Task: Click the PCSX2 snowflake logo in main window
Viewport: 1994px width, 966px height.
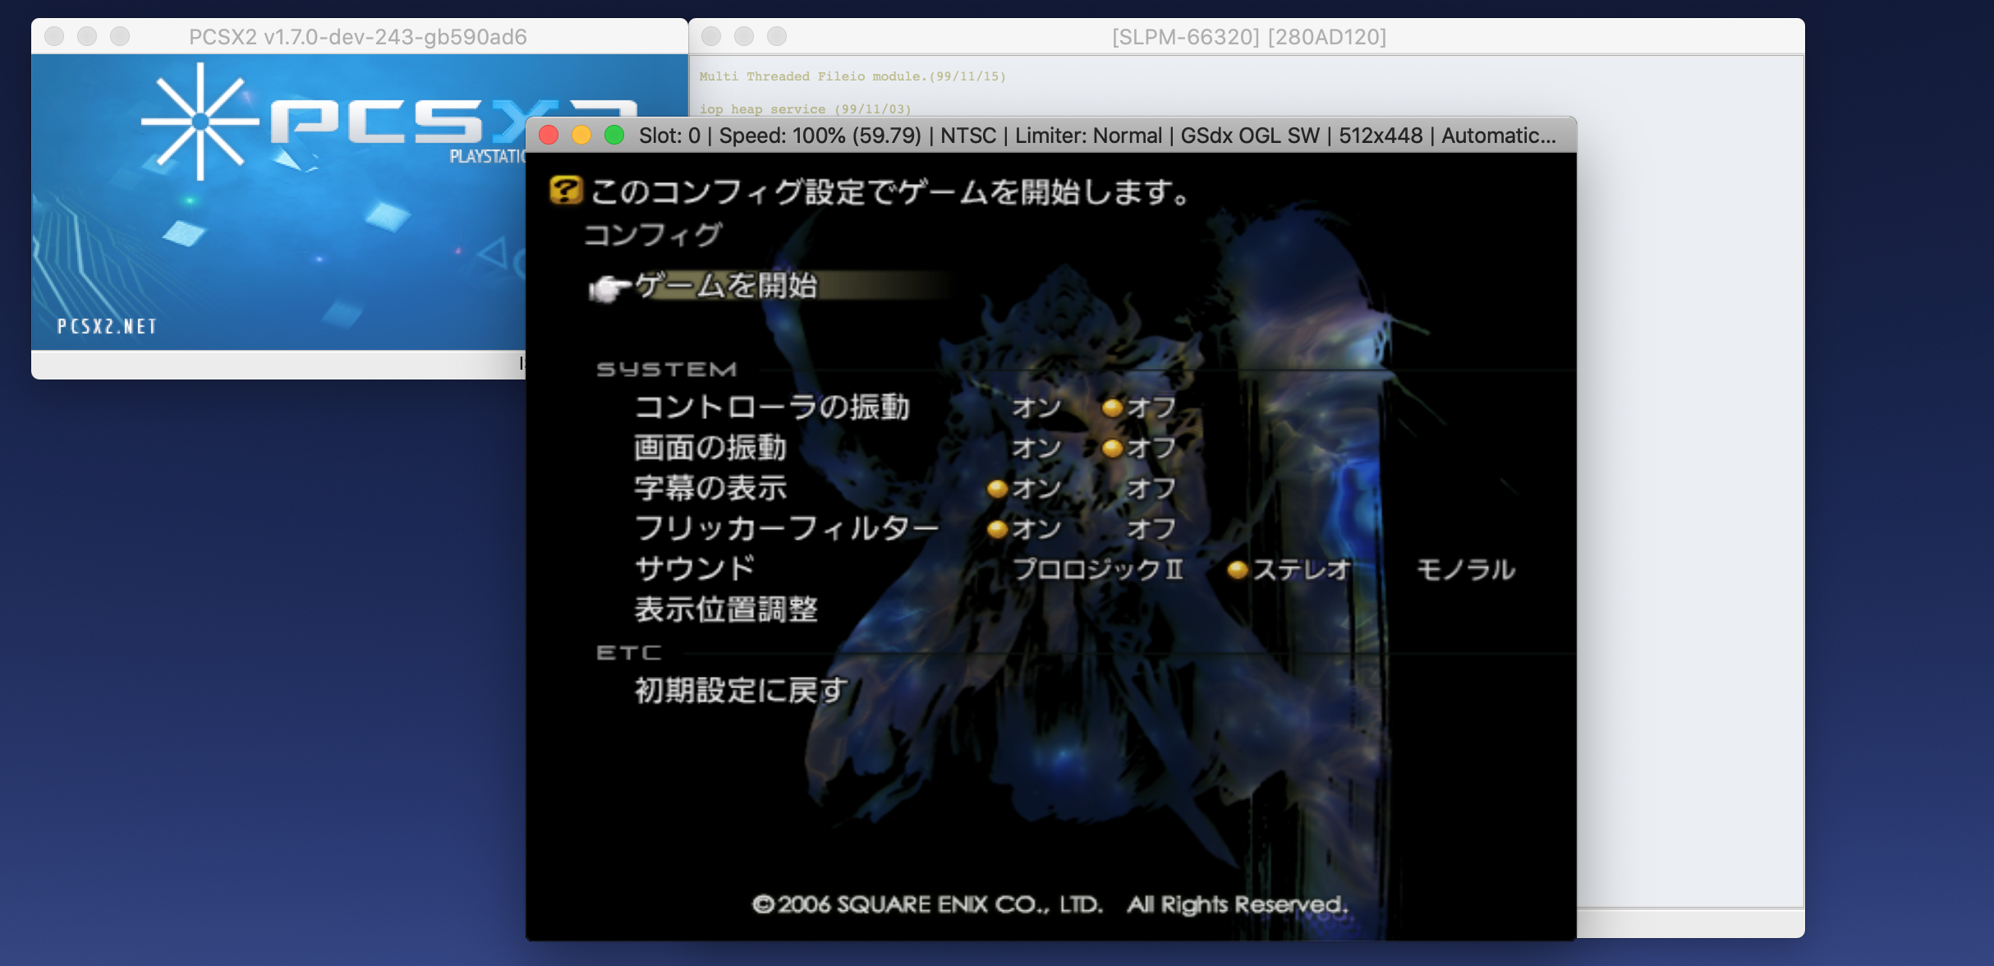Action: click(x=200, y=122)
